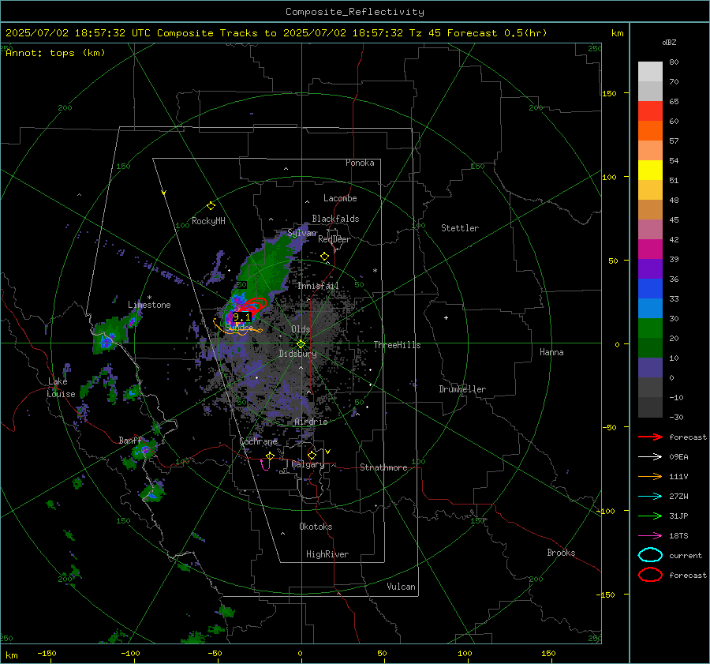The height and width of the screenshot is (664, 710).
Task: Click the Okotoks city label
Action: click(x=316, y=527)
